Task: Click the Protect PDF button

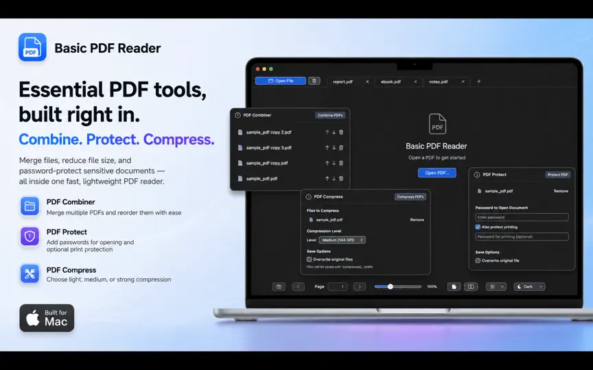Action: click(558, 175)
